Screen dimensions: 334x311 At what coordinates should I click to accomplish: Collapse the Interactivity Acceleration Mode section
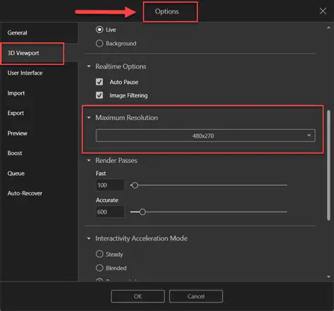click(89, 238)
